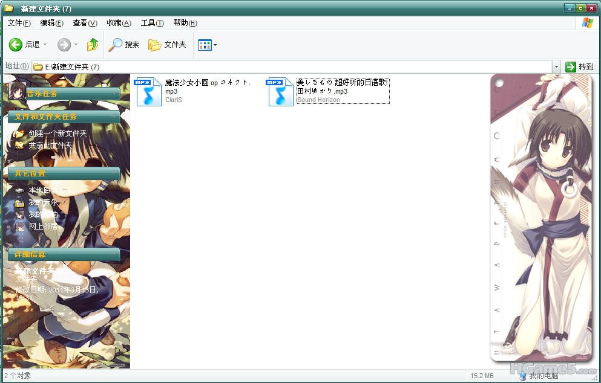
Task: Click the new folder icon beside 创建一个新文件夹
Action: click(19, 134)
